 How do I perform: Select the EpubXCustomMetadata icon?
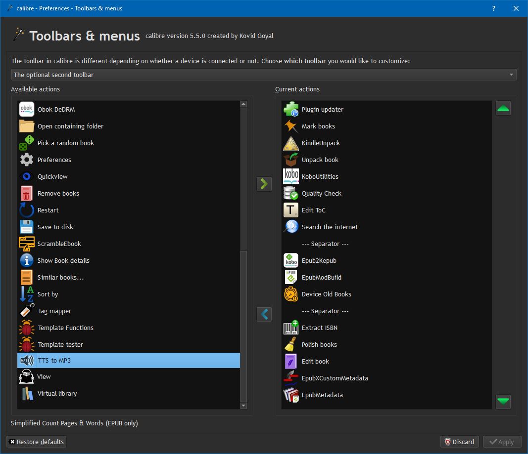click(x=291, y=378)
